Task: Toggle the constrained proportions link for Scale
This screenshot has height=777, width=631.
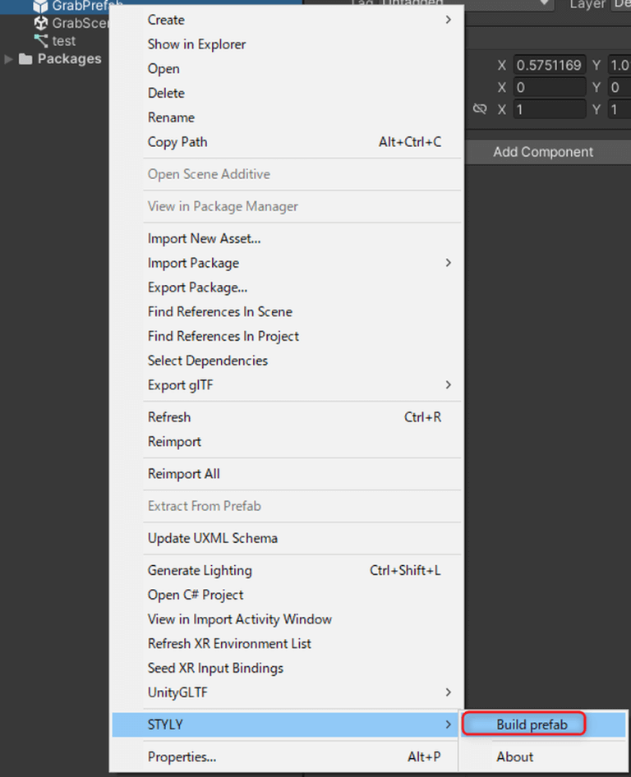Action: 480,108
